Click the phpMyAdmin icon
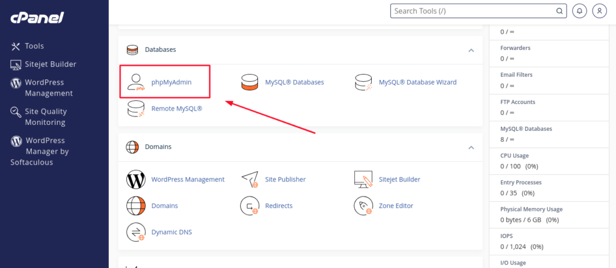The height and width of the screenshot is (268, 616). point(137,82)
